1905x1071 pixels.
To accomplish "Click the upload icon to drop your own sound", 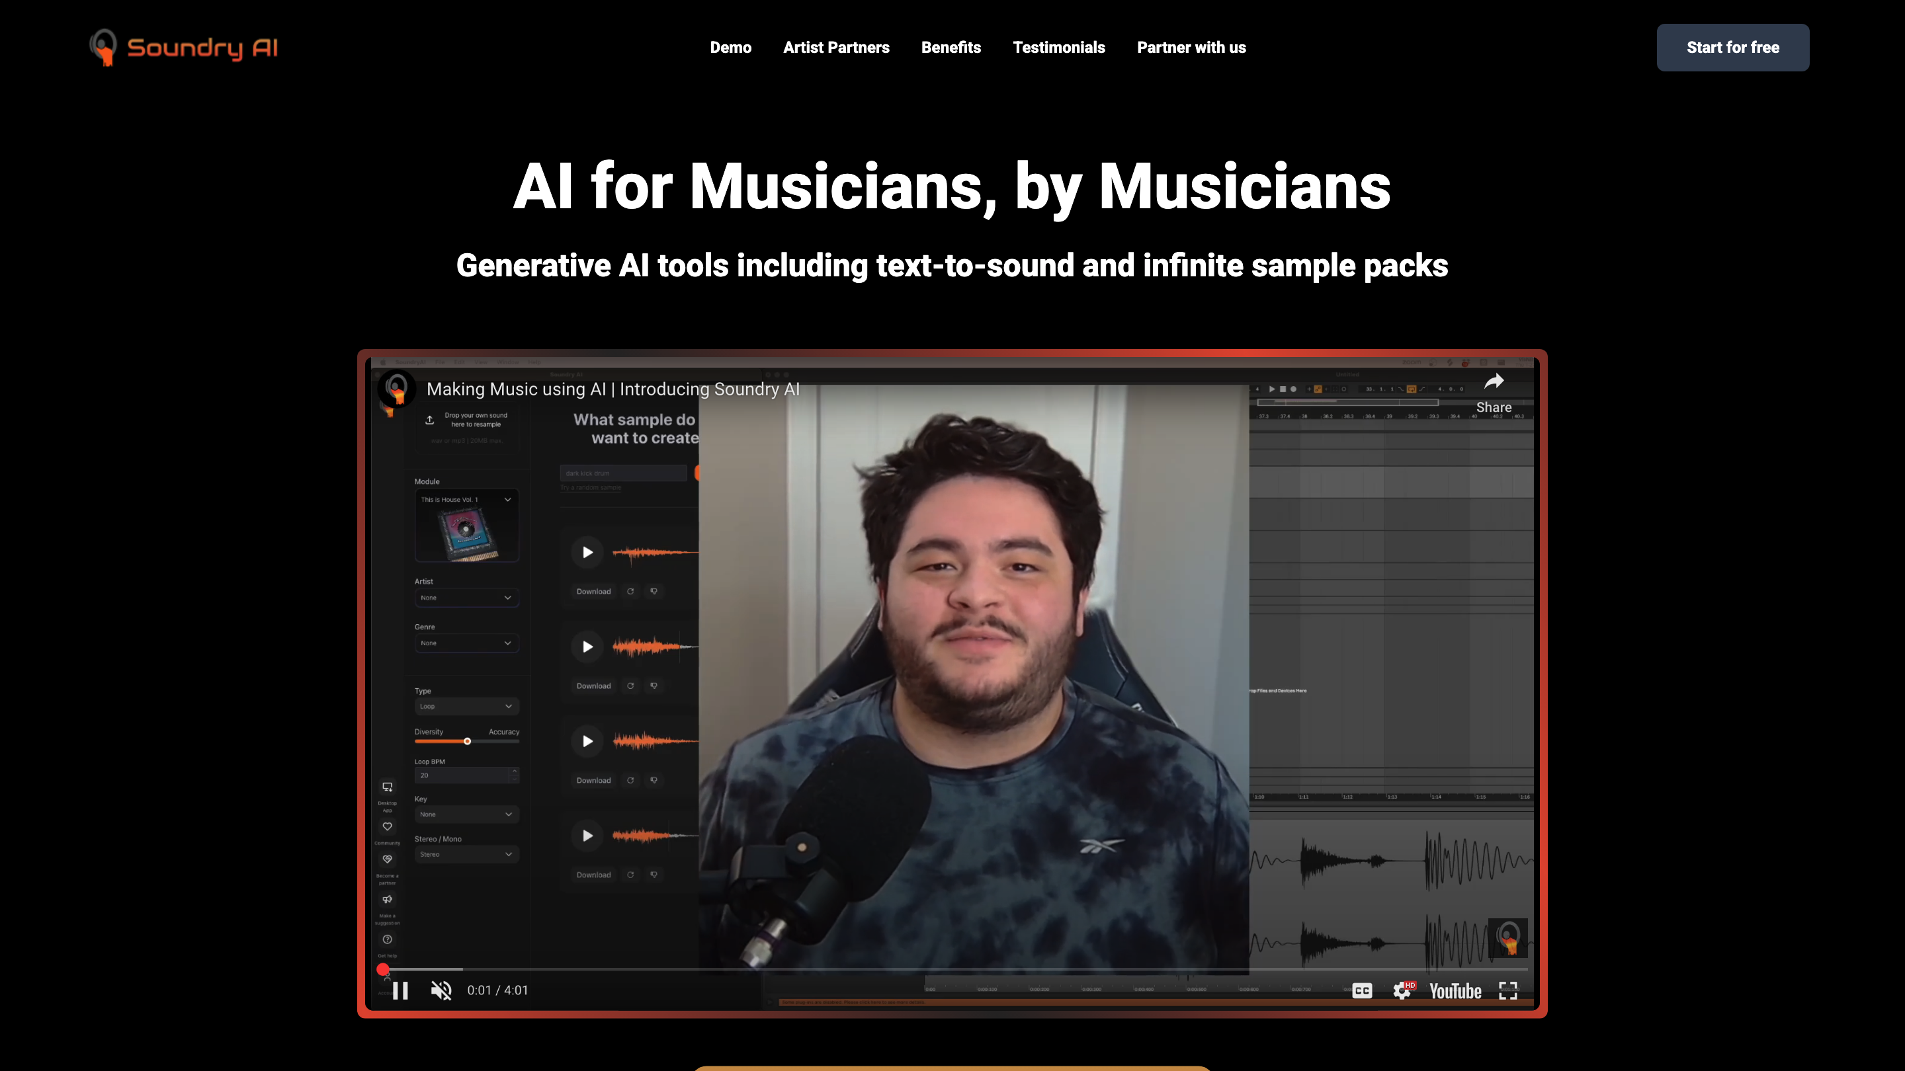I will (x=430, y=420).
